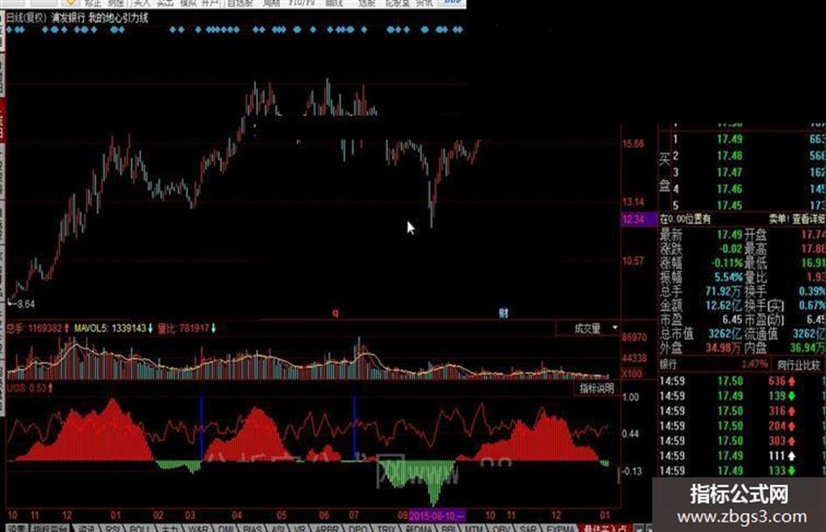Select the 2015-08-10 date label

(437, 515)
